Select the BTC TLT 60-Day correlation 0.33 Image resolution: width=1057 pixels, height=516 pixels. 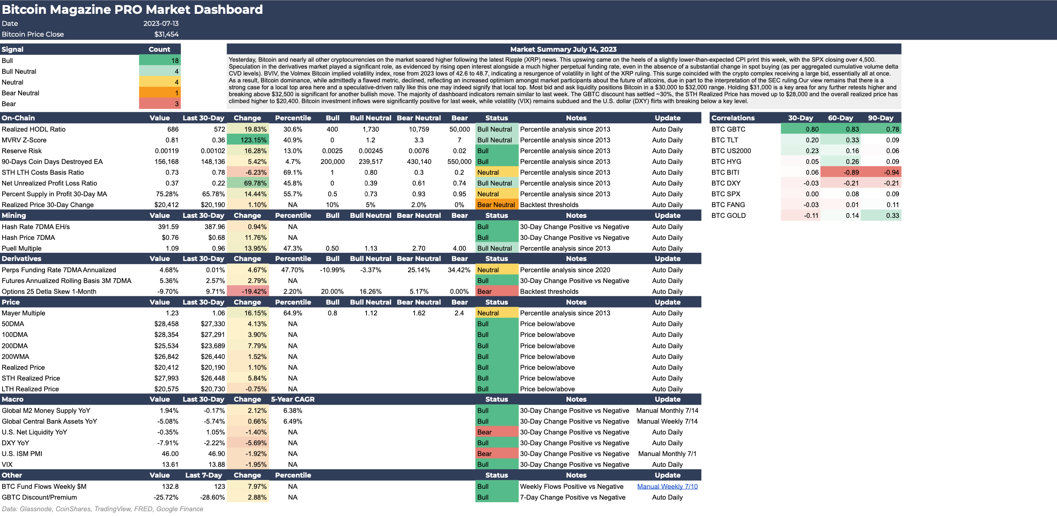point(840,140)
